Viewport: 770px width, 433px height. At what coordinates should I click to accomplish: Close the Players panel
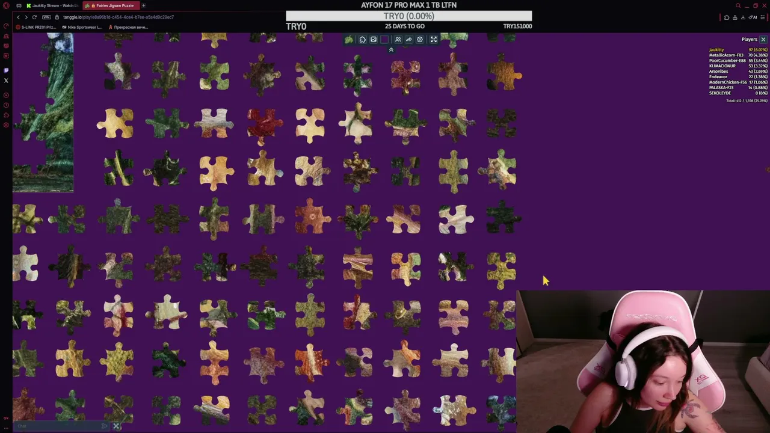(x=763, y=40)
